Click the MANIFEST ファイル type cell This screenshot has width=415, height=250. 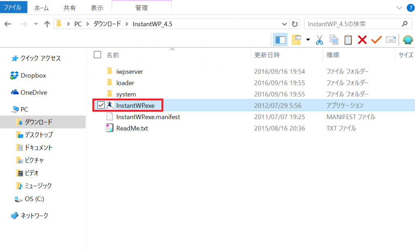click(351, 117)
